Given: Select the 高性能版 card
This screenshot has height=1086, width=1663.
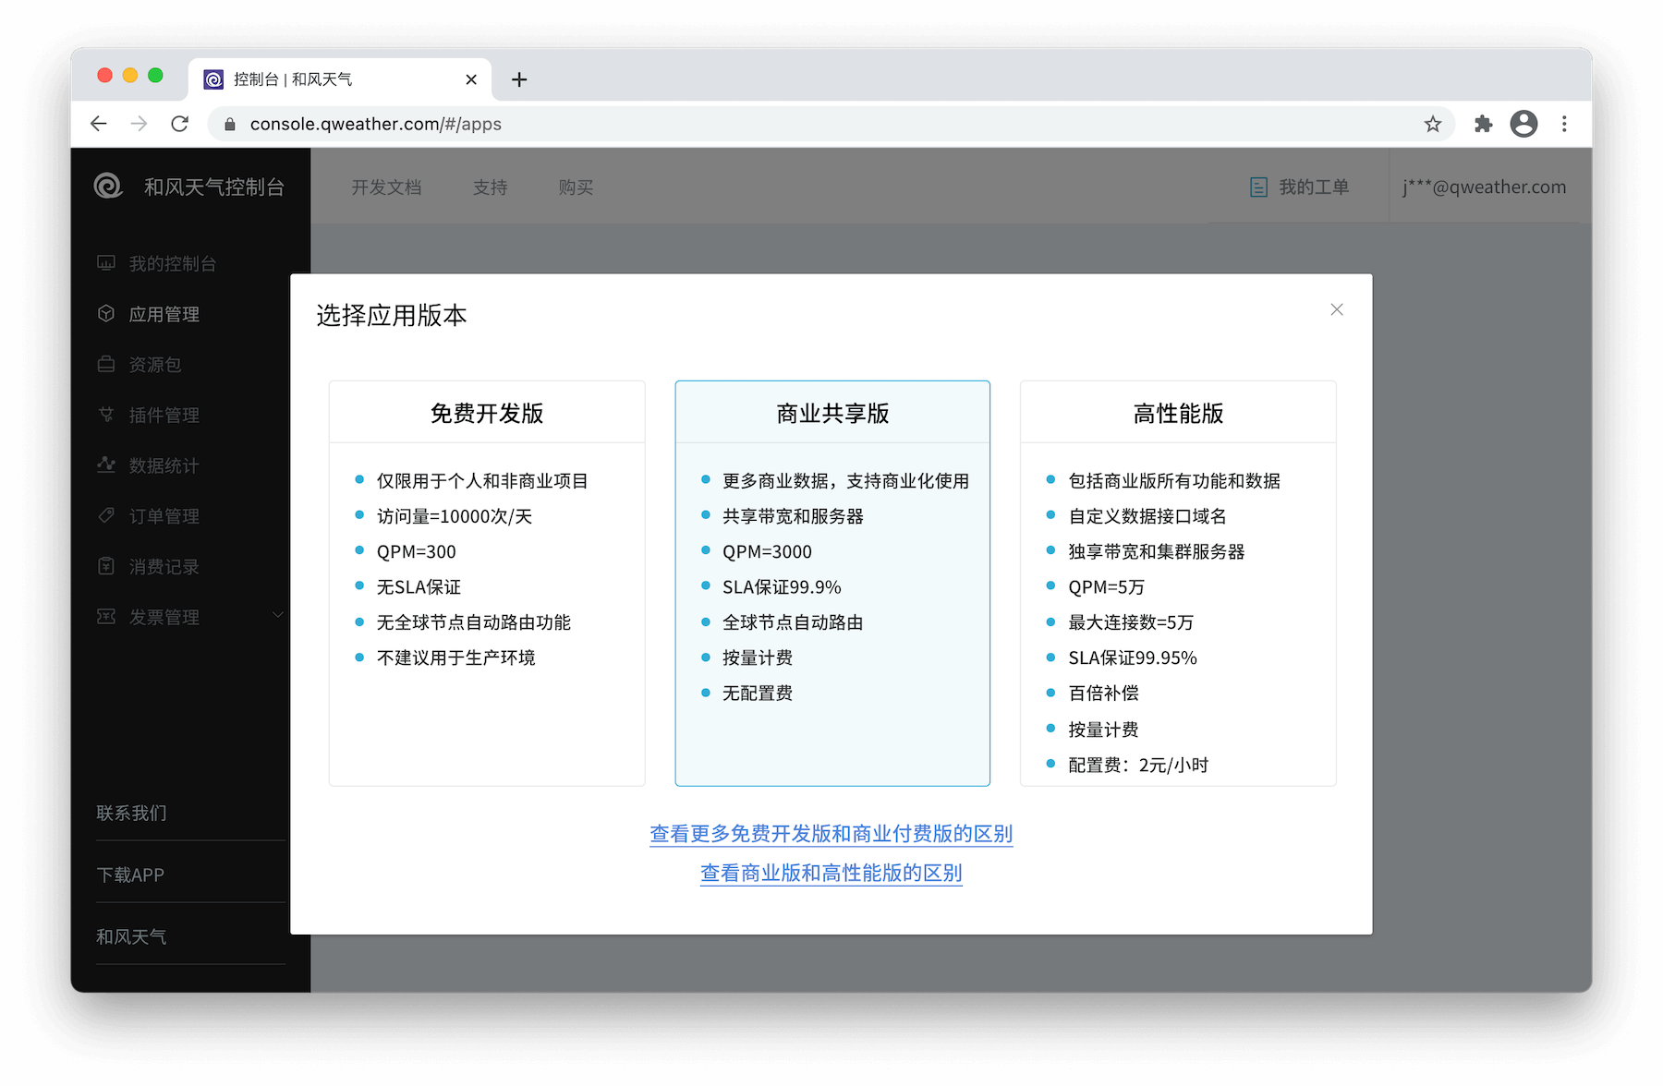Looking at the screenshot, I should pyautogui.click(x=1178, y=583).
